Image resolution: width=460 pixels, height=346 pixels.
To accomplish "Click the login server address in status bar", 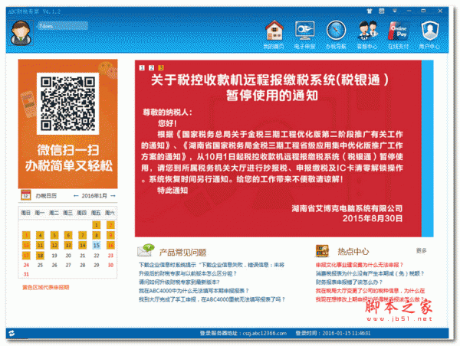I will coord(243,333).
